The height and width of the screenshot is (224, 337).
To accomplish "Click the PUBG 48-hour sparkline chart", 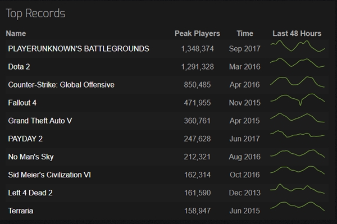I will 298,46.
